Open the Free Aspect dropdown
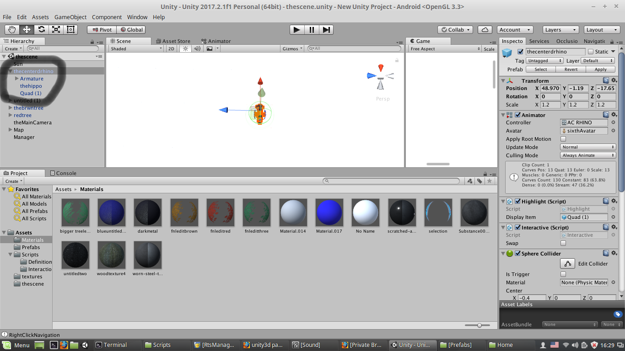The height and width of the screenshot is (351, 625). 445,48
